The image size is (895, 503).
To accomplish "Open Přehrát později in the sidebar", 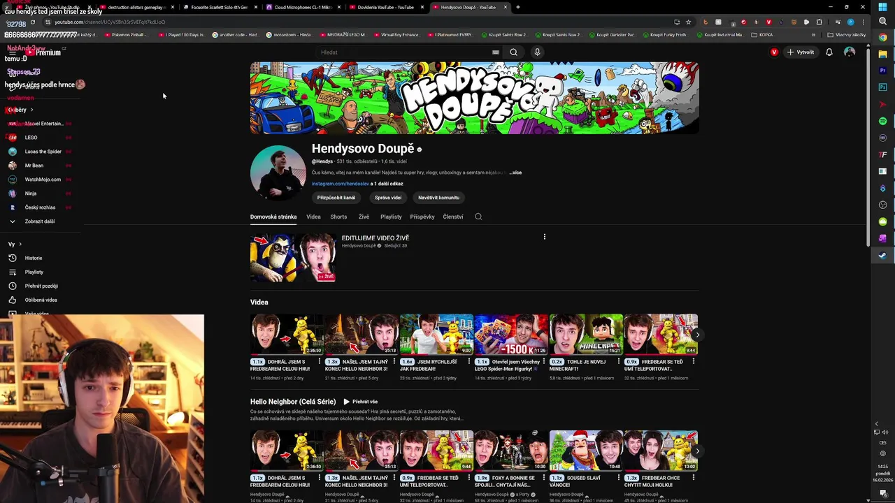I will [x=41, y=286].
